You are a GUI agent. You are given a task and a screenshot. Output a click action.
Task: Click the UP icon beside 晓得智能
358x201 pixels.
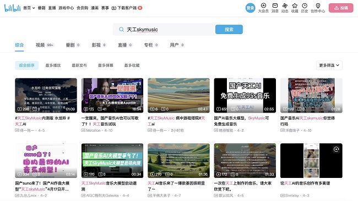[x=216, y=131]
